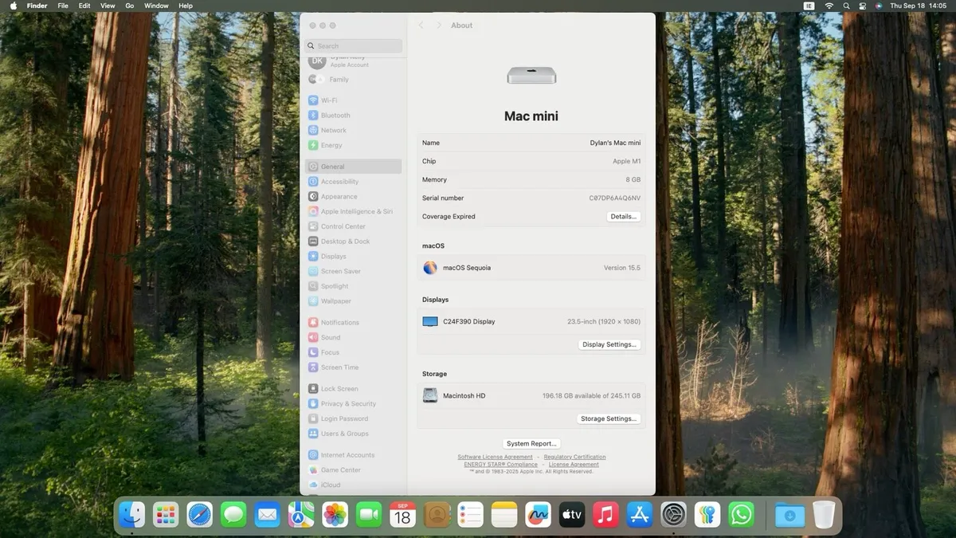
Task: Open the Regulatory Certification link
Action: click(x=574, y=457)
